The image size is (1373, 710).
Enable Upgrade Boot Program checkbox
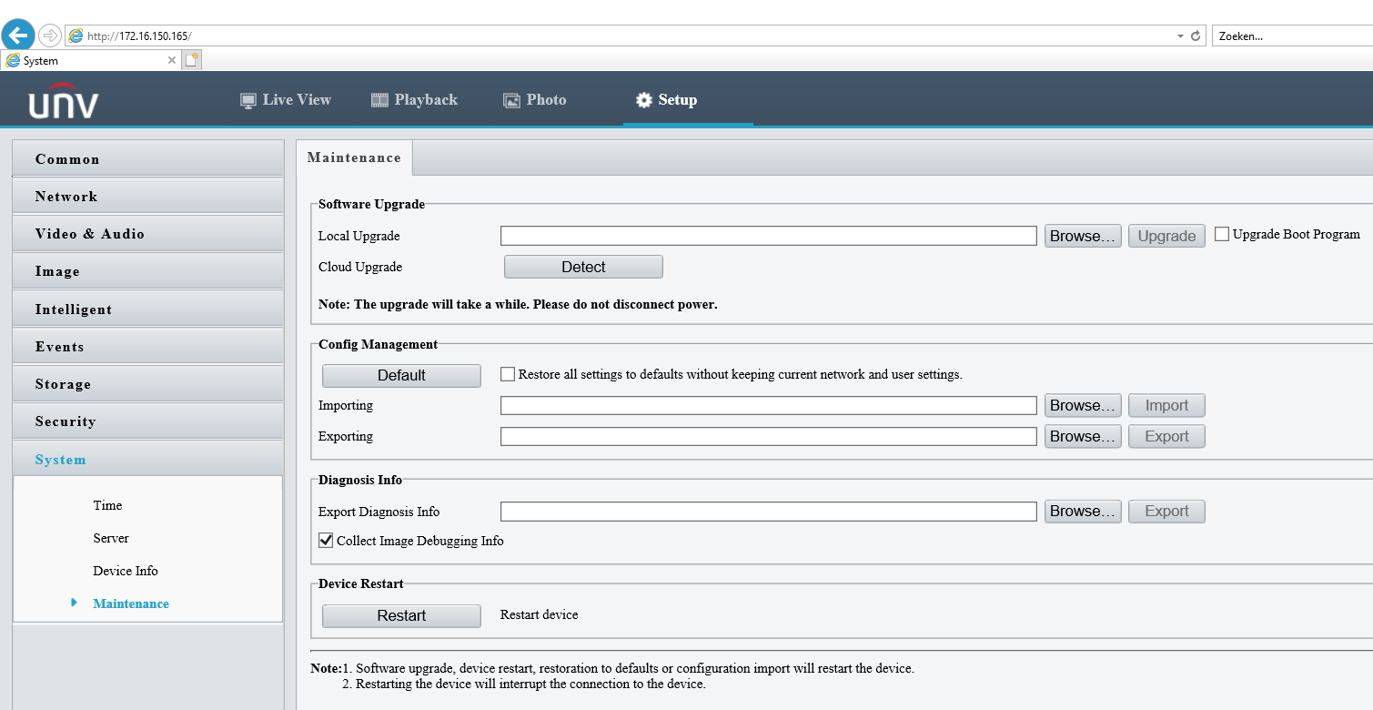(1222, 234)
